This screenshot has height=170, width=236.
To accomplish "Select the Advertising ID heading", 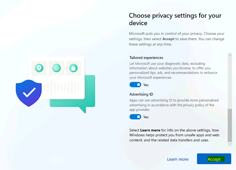I will (141, 94).
